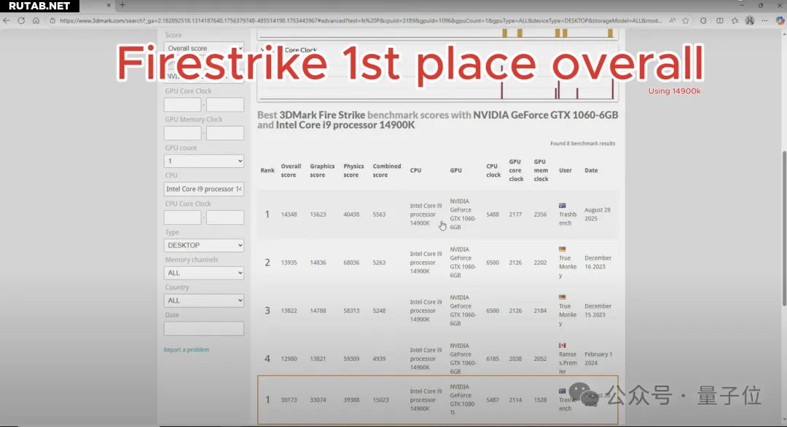Click the CPU clock column header
Viewport: 787px width, 427px height.
[x=493, y=170]
